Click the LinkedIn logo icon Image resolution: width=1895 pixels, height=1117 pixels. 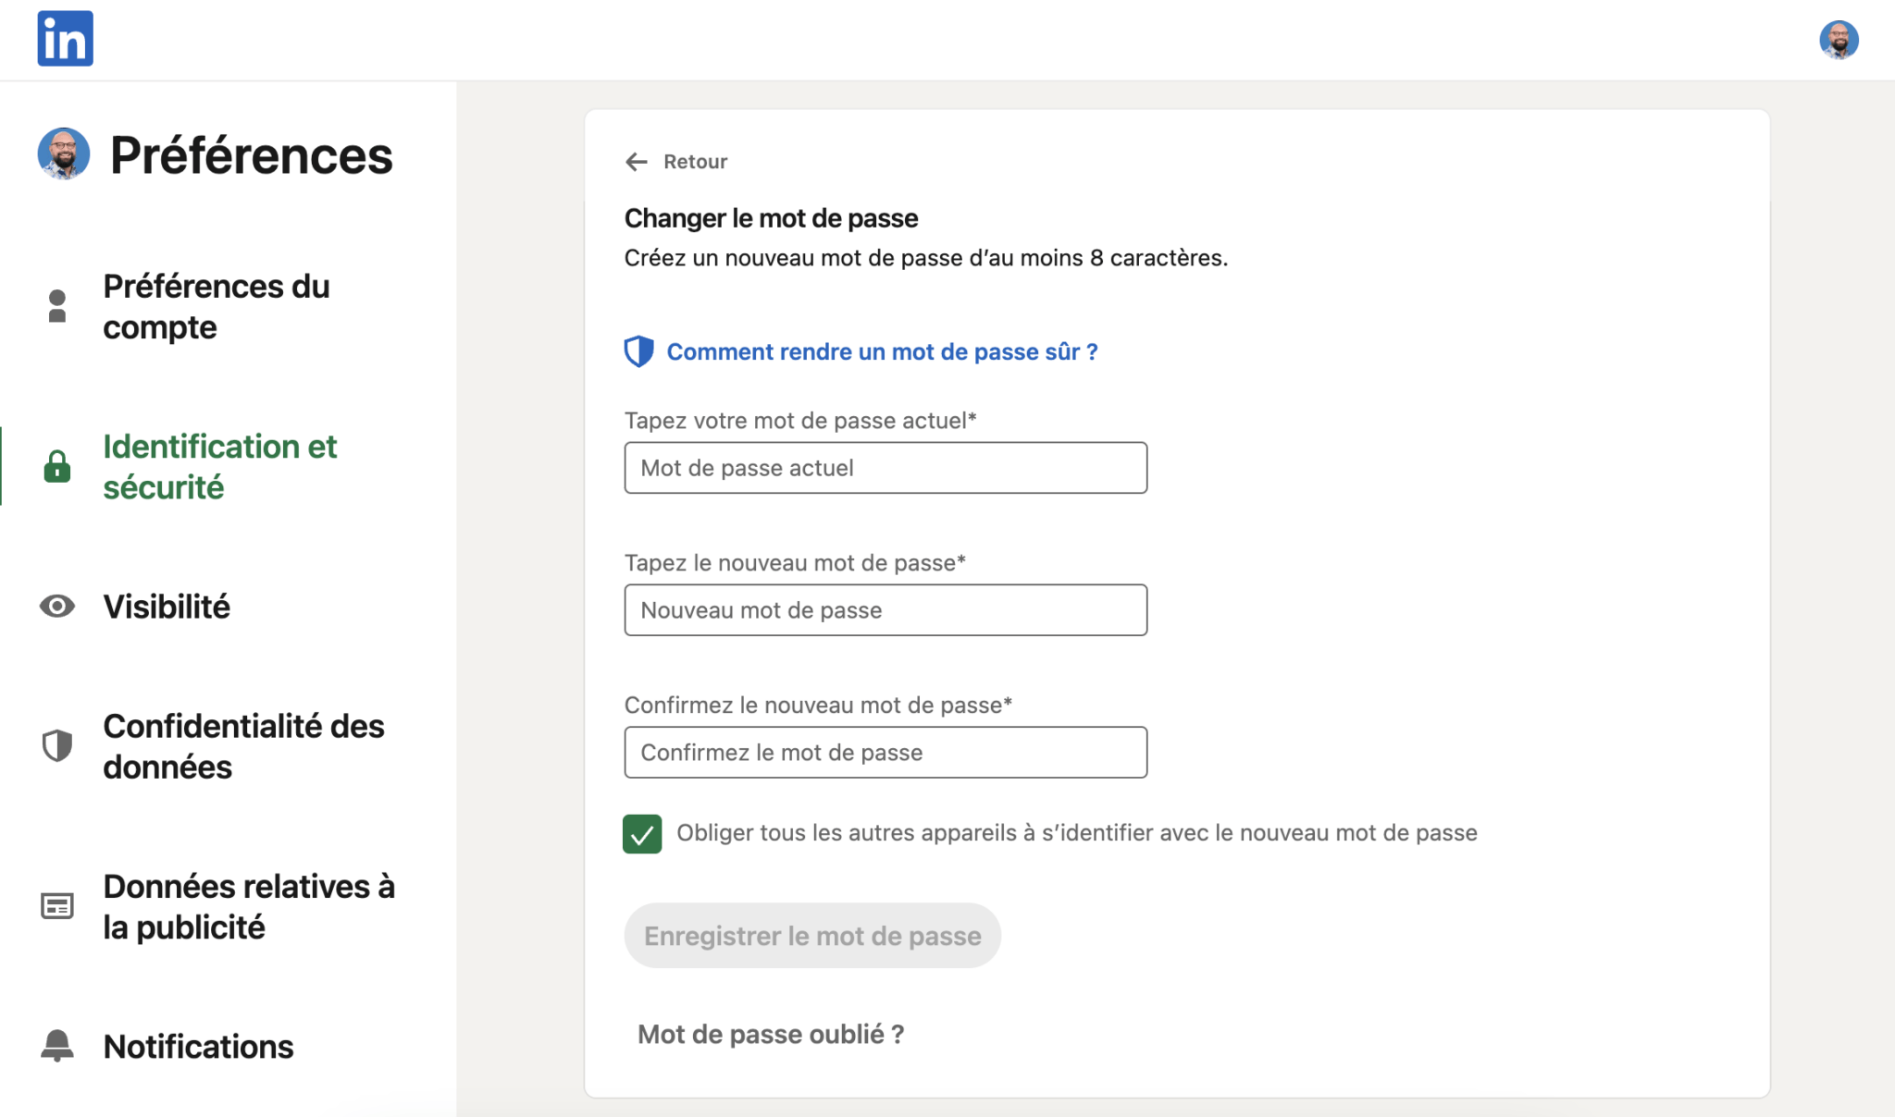[x=65, y=39]
